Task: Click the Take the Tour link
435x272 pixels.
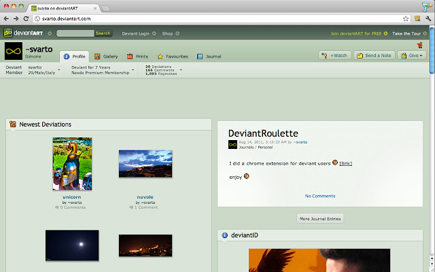Action: 406,33
